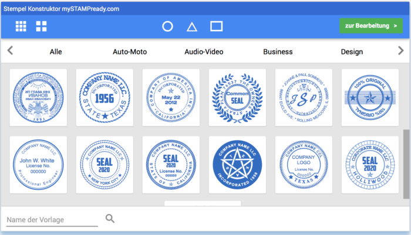Screen dimensions: 411x235
Task: Select the circle stamp shape
Action: click(167, 26)
